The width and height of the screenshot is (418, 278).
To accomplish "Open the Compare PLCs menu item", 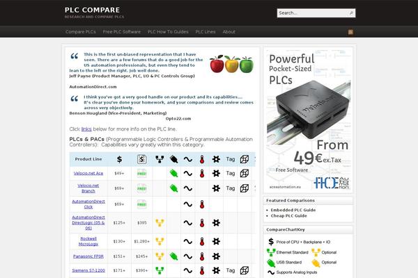I will point(81,32).
